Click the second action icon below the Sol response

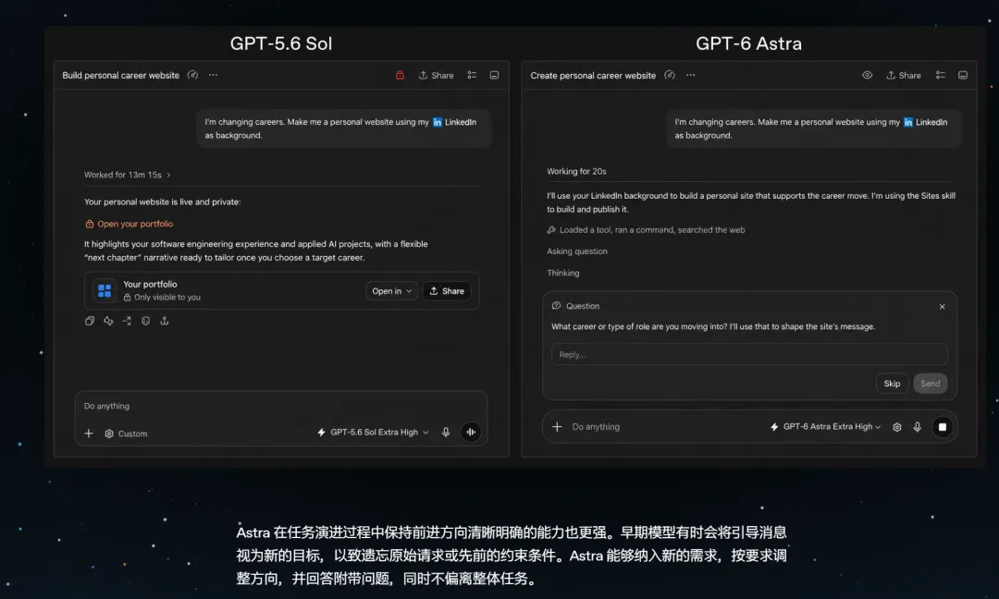pyautogui.click(x=108, y=321)
